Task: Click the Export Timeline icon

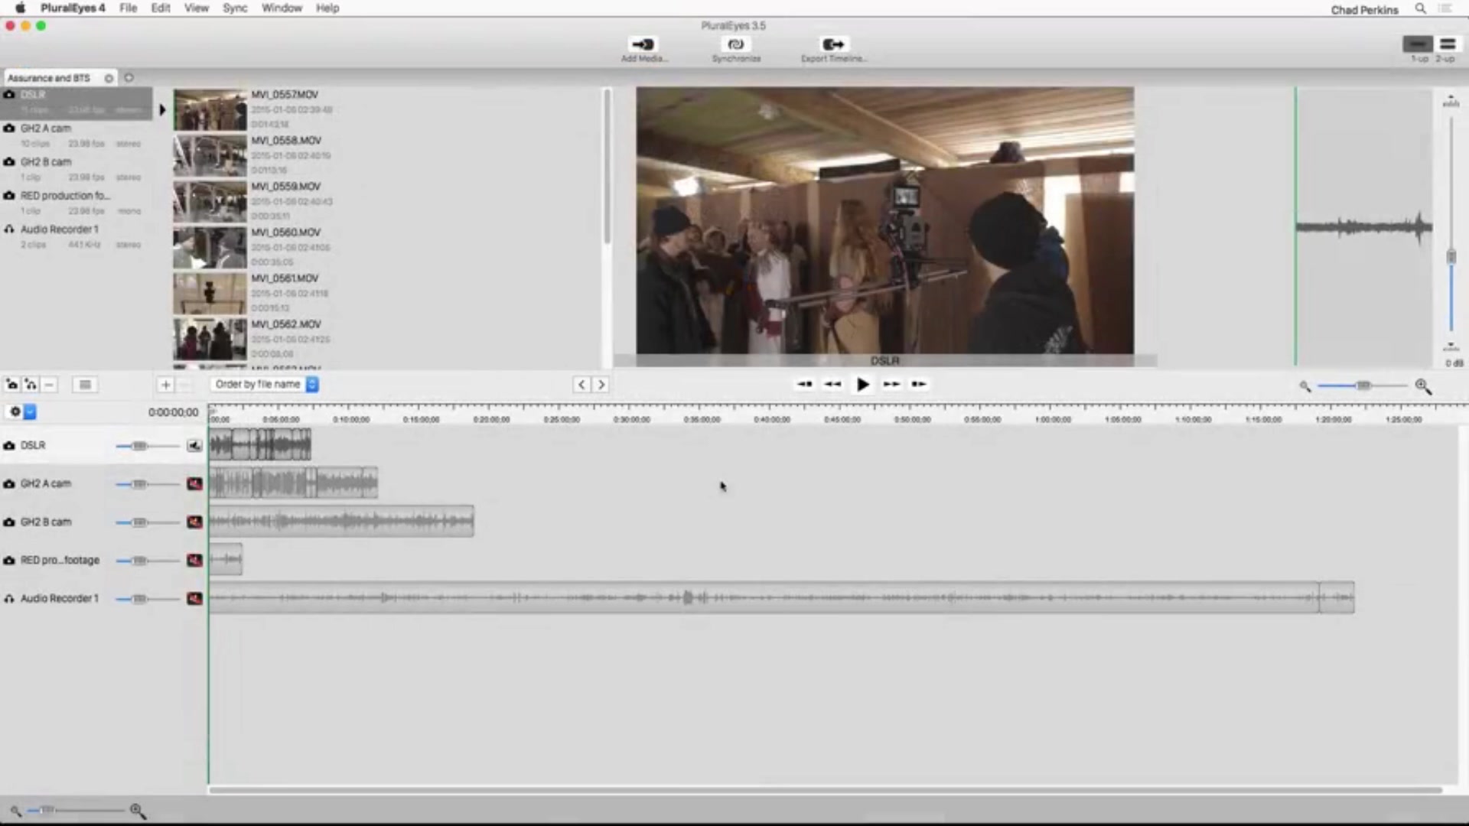Action: click(x=832, y=44)
